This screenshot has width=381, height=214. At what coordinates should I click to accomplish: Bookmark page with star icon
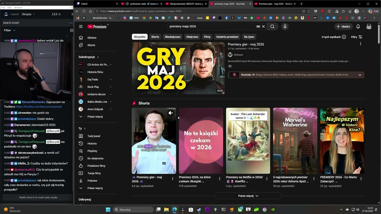coord(309,11)
